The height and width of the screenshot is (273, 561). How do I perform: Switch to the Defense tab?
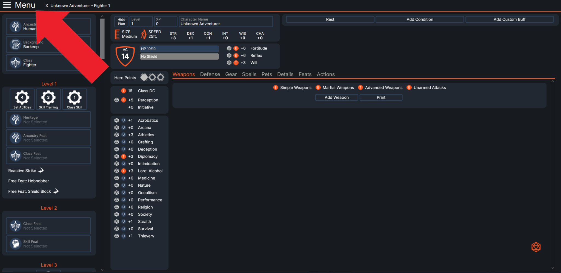coord(210,74)
